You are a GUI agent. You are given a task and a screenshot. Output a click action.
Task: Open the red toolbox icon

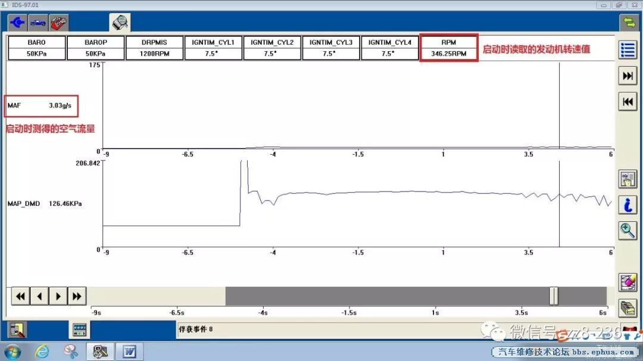(x=58, y=23)
